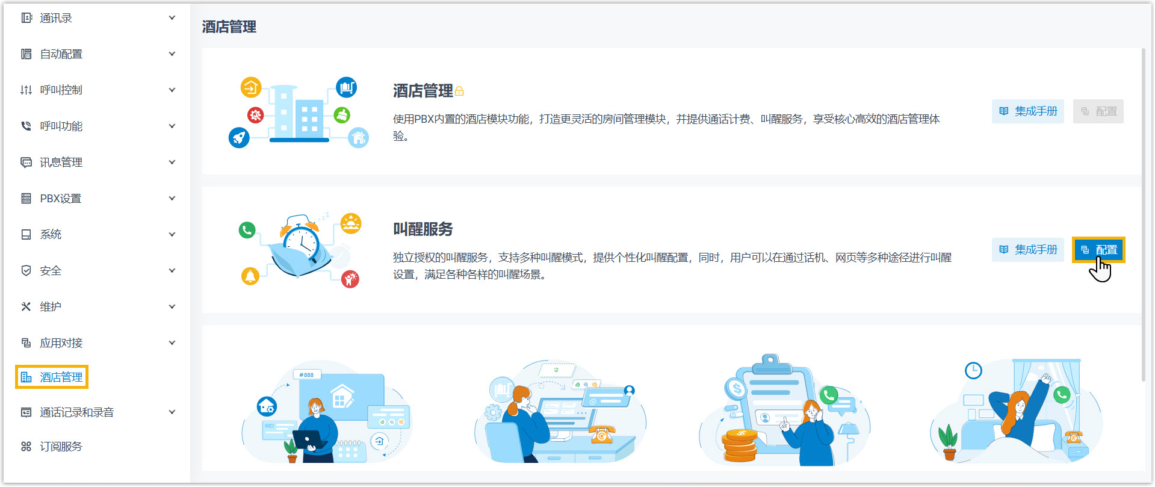This screenshot has width=1155, height=487.
Task: Open 集成手册 for 叫醒服务
Action: coord(1027,250)
